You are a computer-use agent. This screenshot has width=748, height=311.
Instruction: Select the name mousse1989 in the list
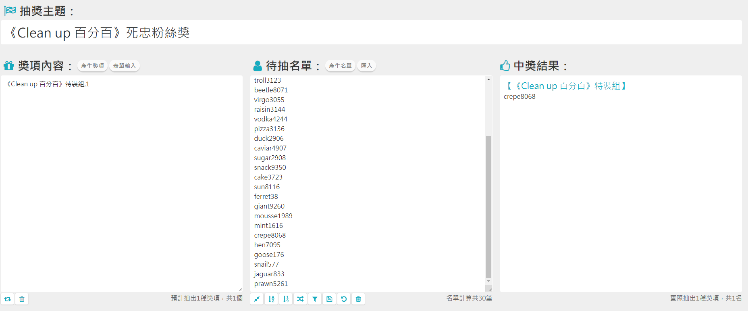point(273,216)
